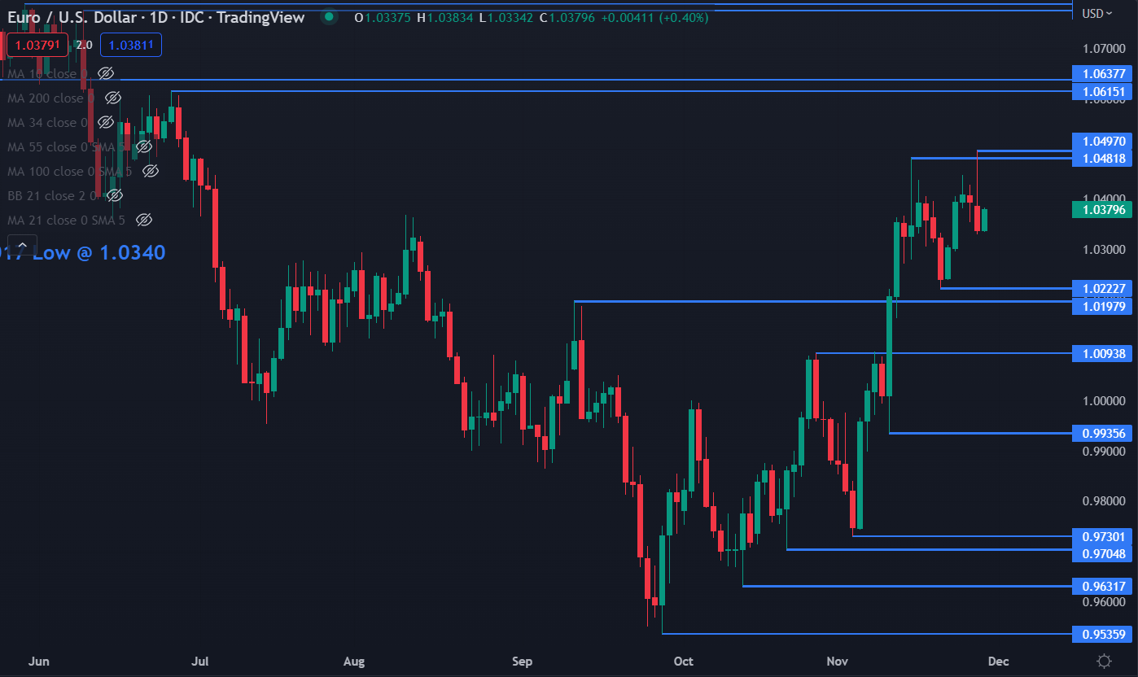The image size is (1138, 677).
Task: Click the O1.03375 open value in header
Action: point(383,17)
